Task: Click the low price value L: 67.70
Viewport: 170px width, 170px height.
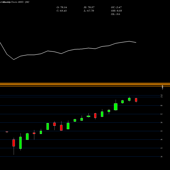Action: coord(89,11)
